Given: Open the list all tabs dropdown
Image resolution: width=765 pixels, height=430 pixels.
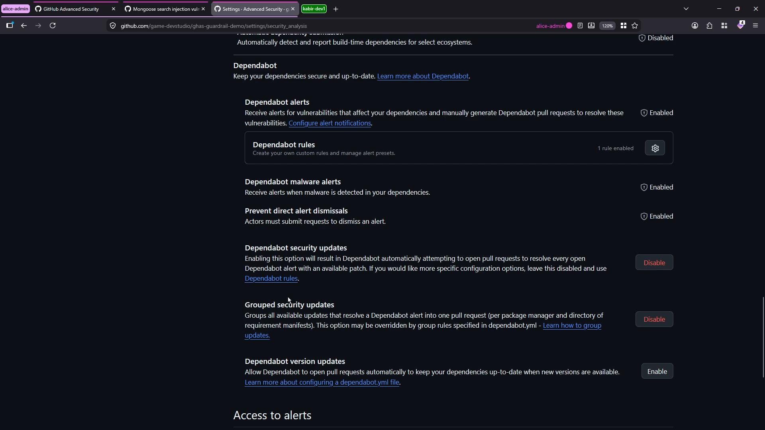Looking at the screenshot, I should pyautogui.click(x=686, y=9).
